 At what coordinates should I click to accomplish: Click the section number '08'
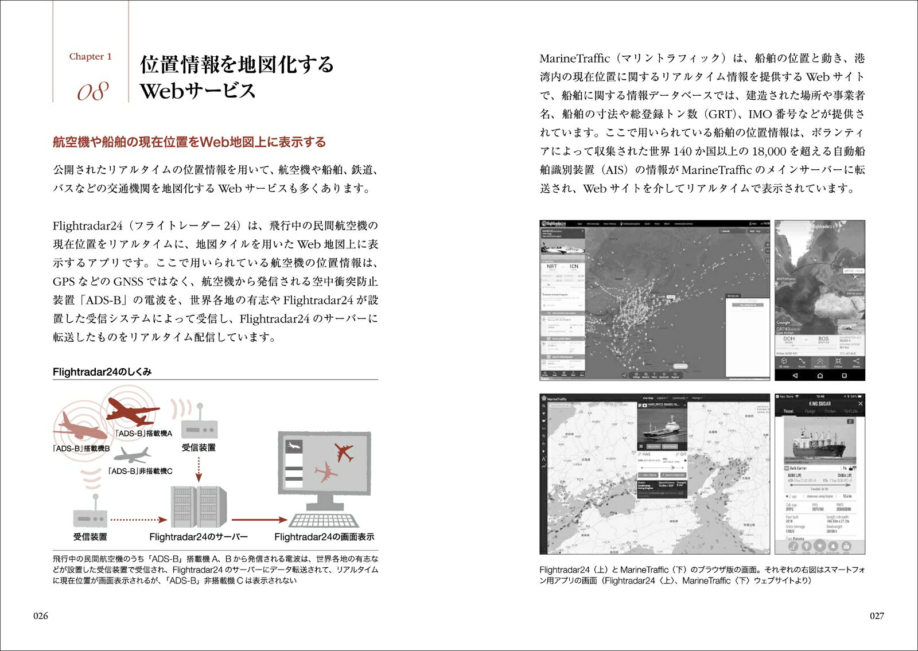pos(92,91)
